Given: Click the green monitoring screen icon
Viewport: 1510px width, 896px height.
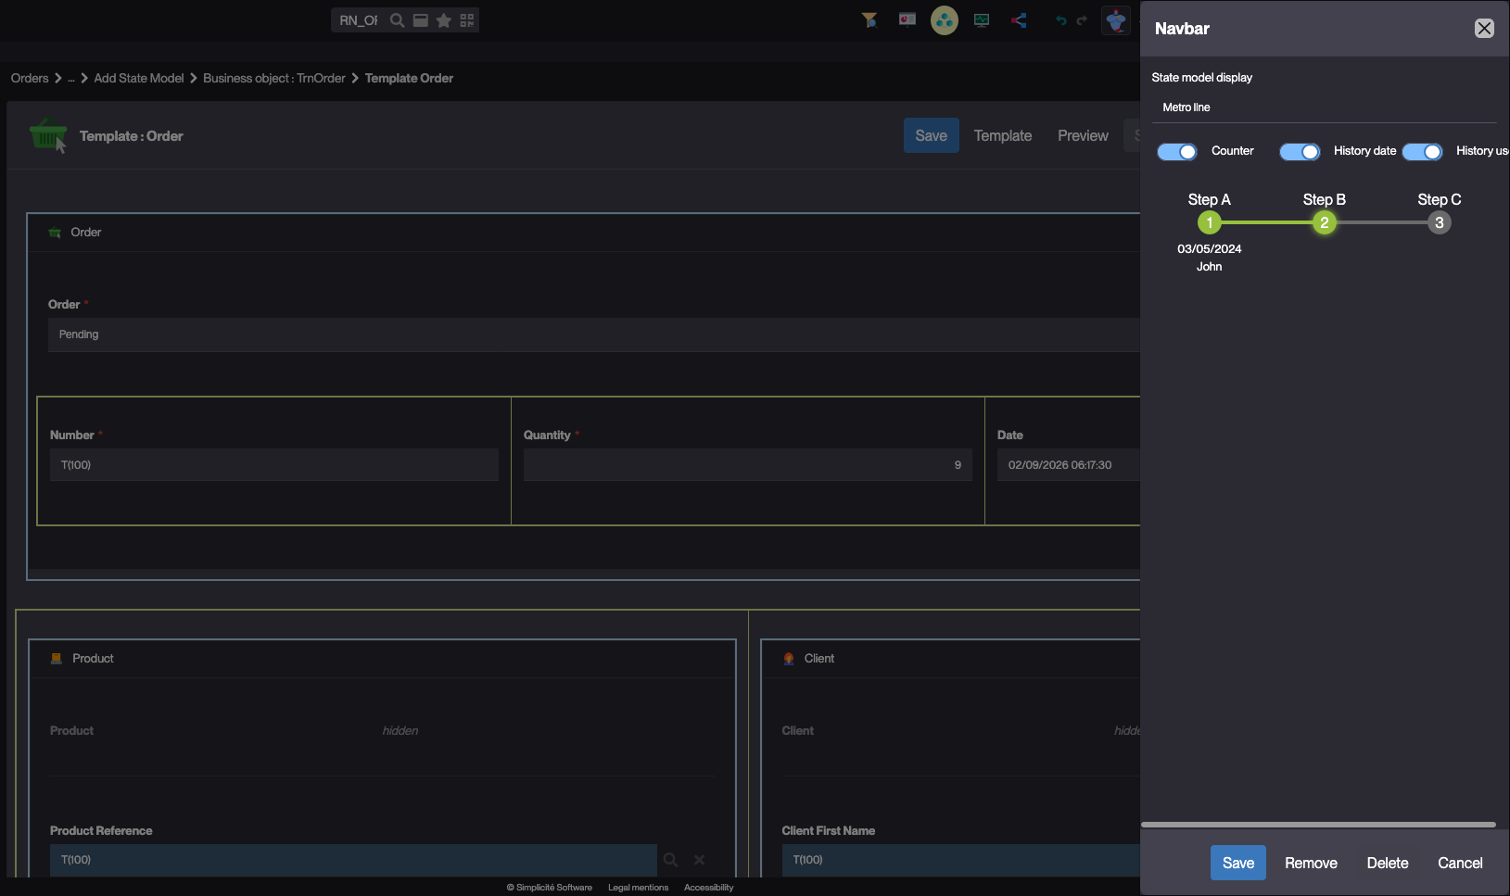Looking at the screenshot, I should (x=982, y=20).
